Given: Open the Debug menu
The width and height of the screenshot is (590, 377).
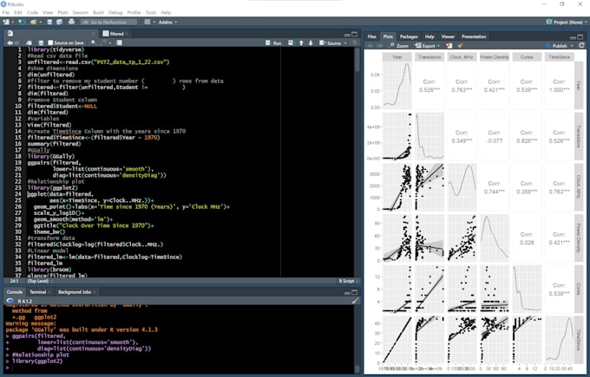Looking at the screenshot, I should [x=115, y=12].
